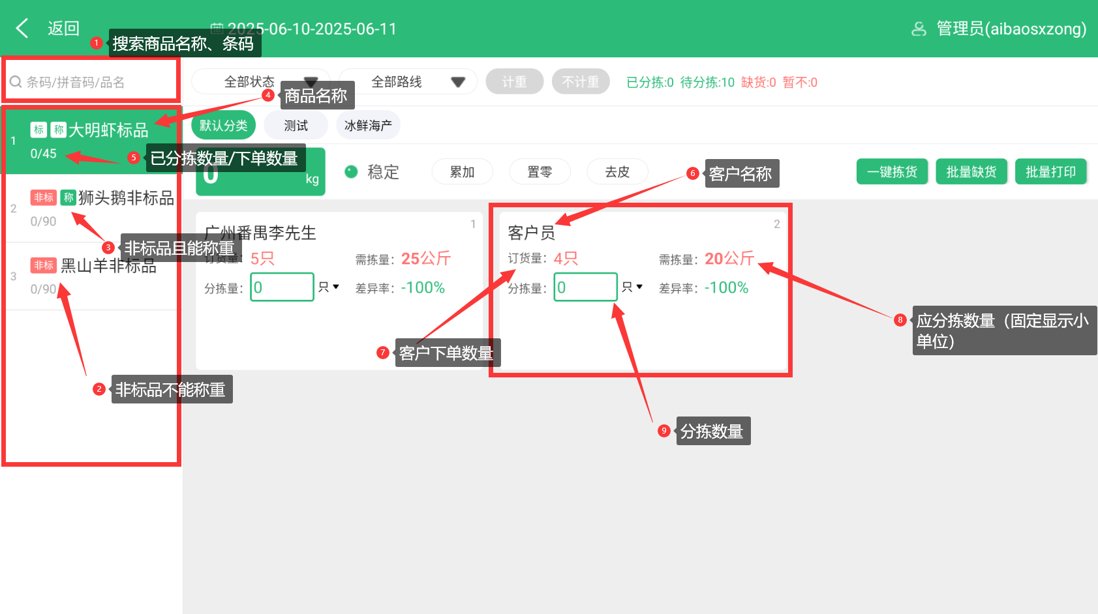Viewport: 1098px width, 614px height.
Task: Click the 去皮 tare button
Action: click(x=617, y=171)
